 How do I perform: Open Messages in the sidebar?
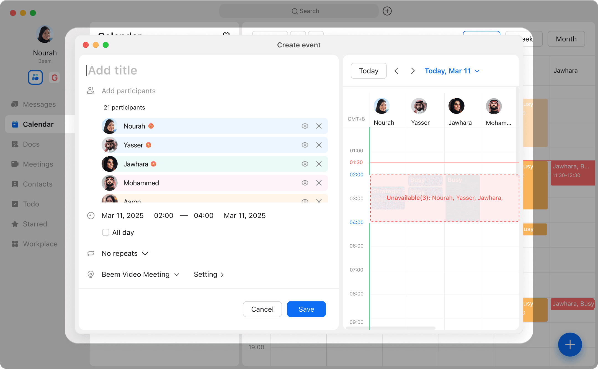click(39, 104)
